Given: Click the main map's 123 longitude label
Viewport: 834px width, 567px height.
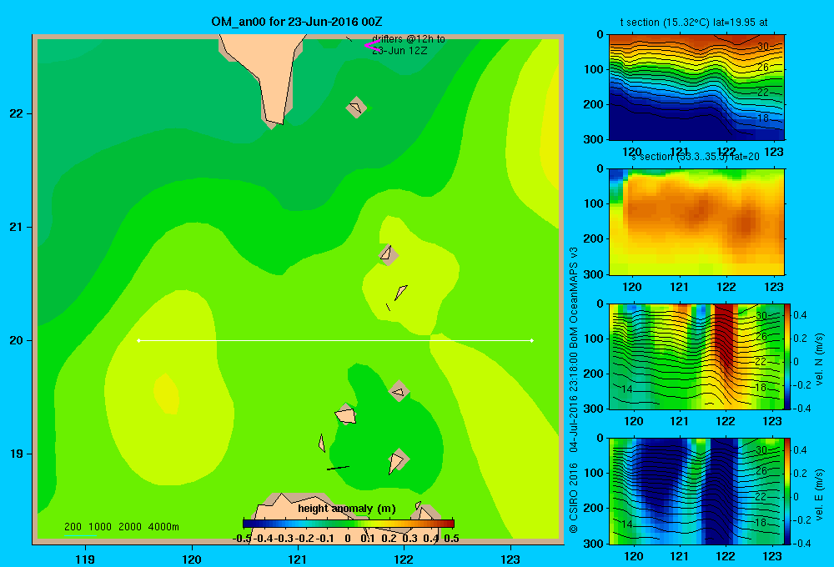Looking at the screenshot, I should pyautogui.click(x=510, y=559).
